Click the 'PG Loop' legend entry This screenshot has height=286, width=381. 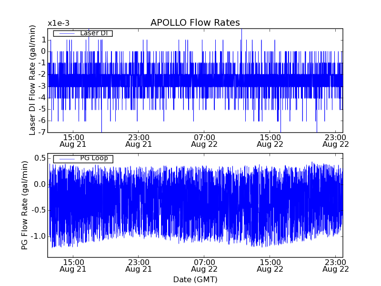(x=83, y=159)
